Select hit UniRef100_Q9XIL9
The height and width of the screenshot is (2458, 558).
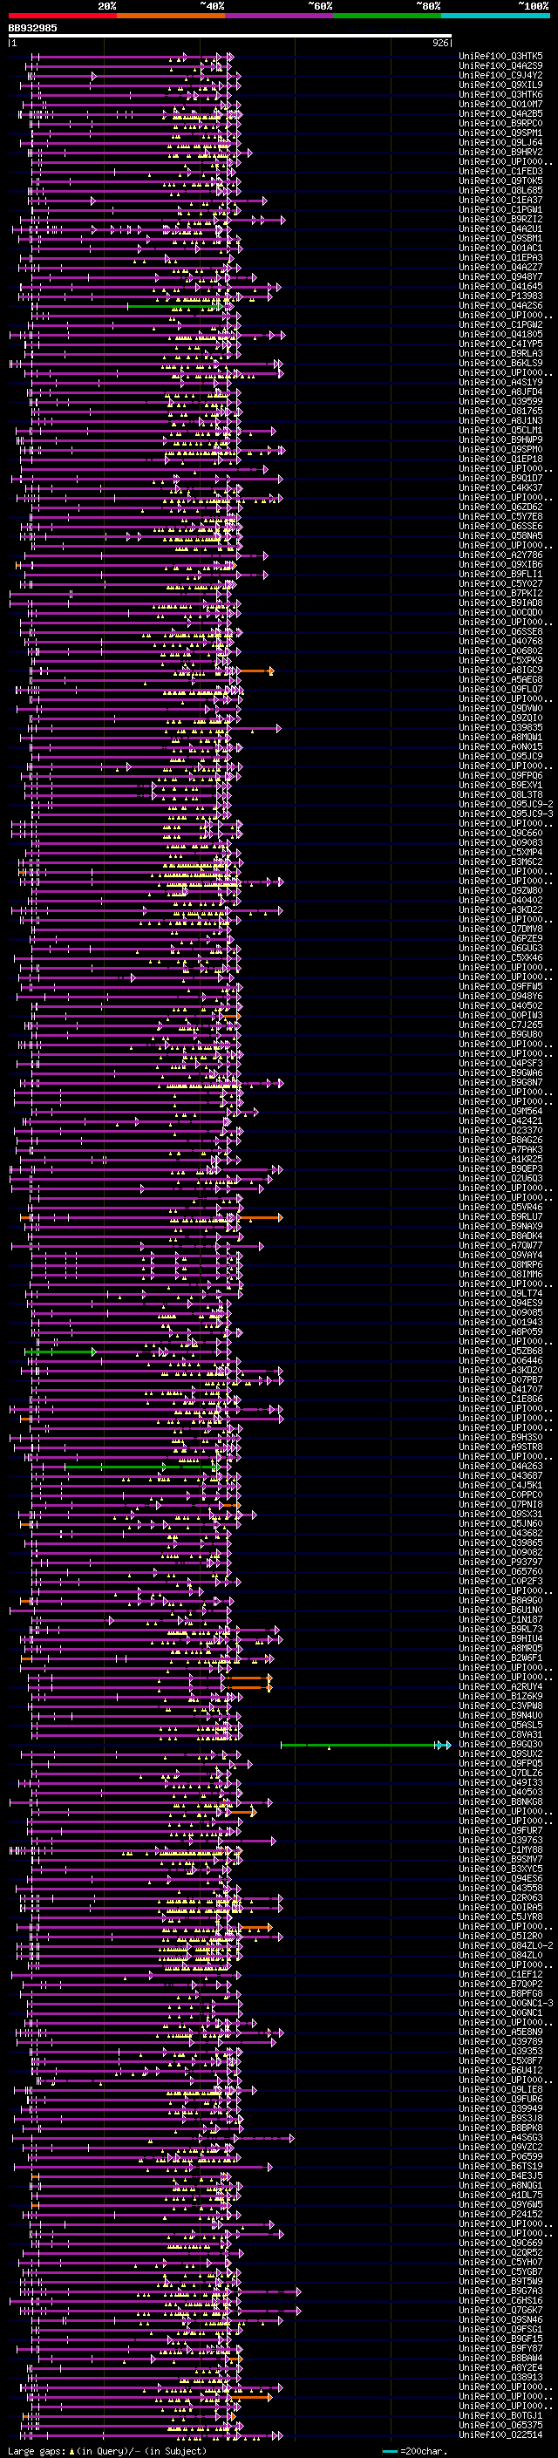(500, 85)
